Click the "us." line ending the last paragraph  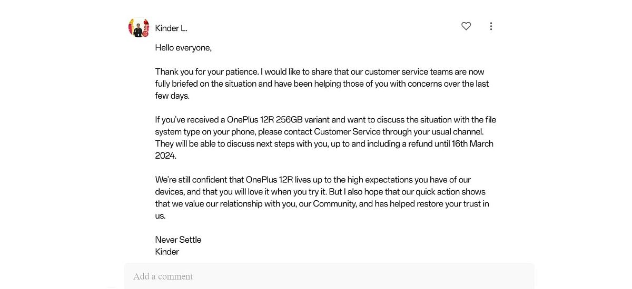pos(160,215)
